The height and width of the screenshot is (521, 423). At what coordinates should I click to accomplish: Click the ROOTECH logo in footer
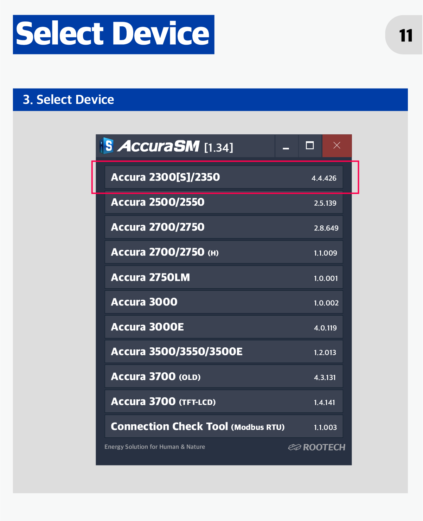[316, 447]
